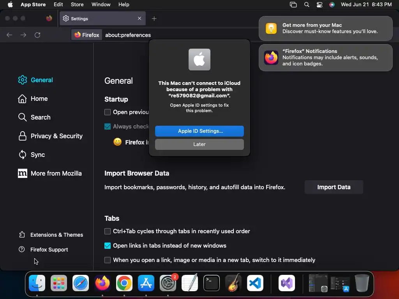Screen dimensions: 399x299
Task: Go forward using the forward arrow
Action: point(23,35)
